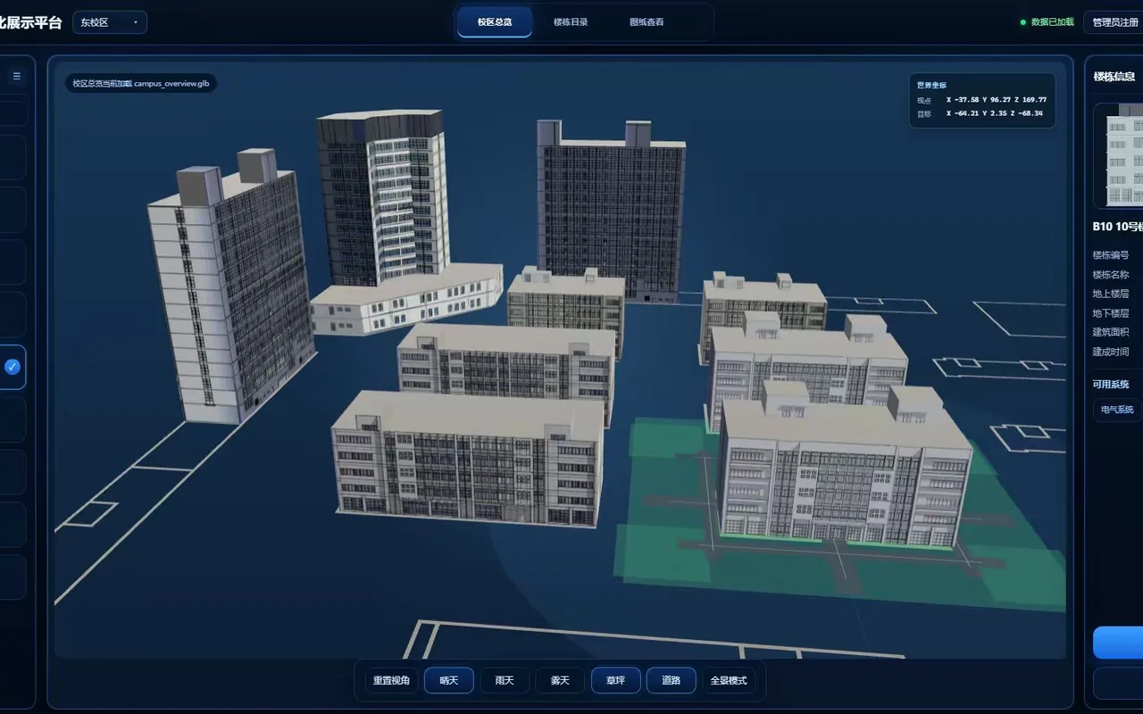Toggle the left sidebar hamburger menu icon
1143x714 pixels.
[16, 76]
